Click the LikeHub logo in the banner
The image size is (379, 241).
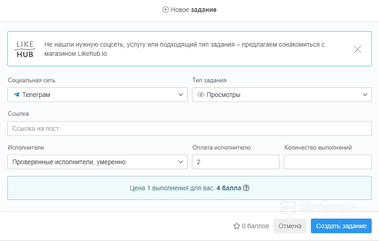click(x=25, y=49)
